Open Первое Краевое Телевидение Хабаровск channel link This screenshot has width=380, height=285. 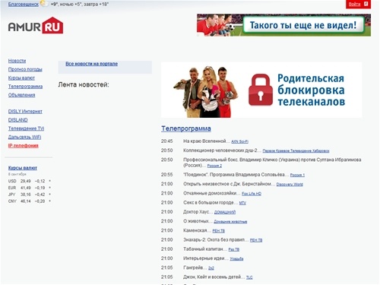(x=296, y=151)
